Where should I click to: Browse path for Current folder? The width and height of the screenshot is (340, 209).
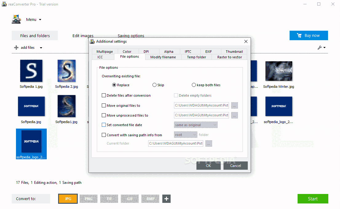[x=209, y=143]
